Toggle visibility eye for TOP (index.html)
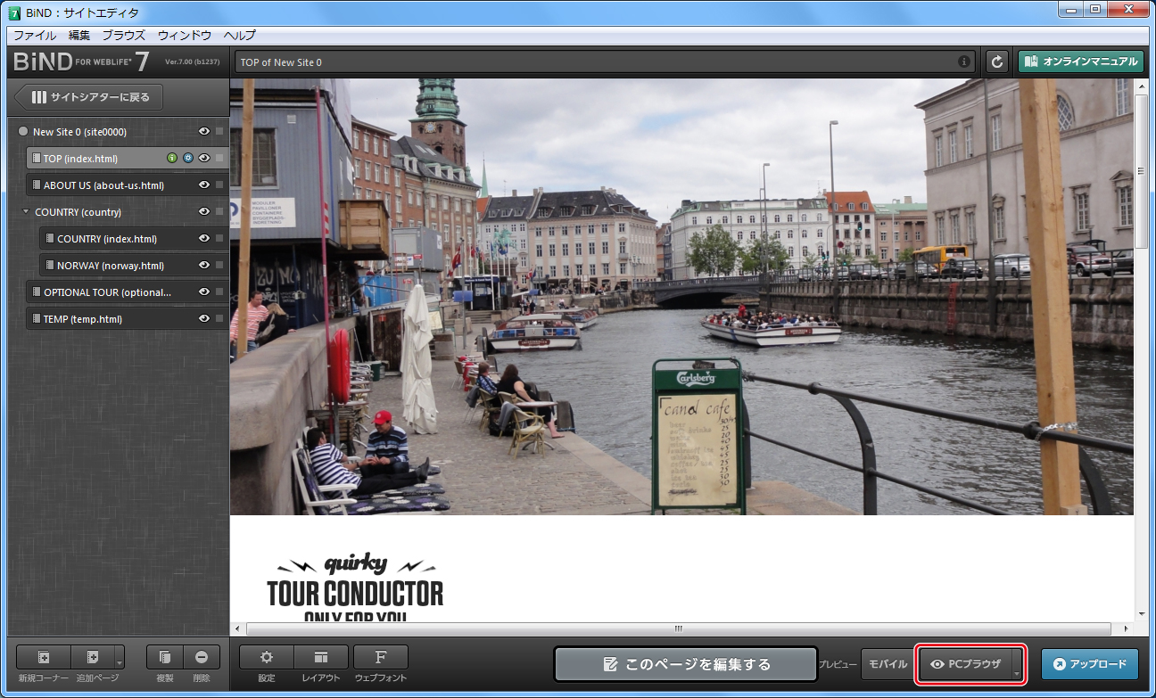The width and height of the screenshot is (1156, 698). point(204,159)
